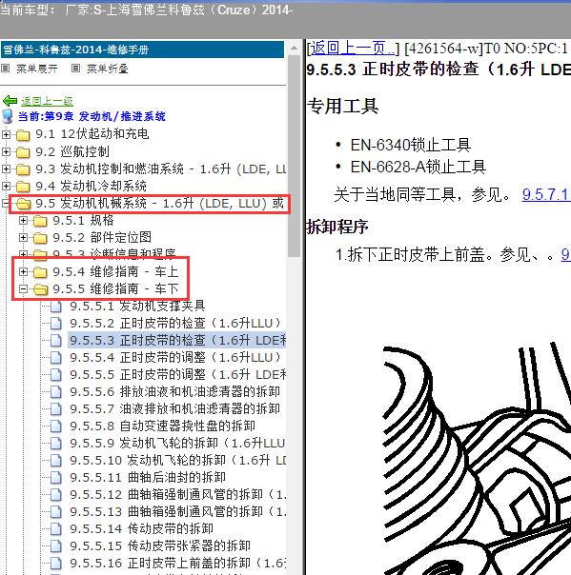Viewport: 571px width, 575px height.
Task: Collapse the 9.5.5 维修指南 - 车下 node
Action: [23, 289]
